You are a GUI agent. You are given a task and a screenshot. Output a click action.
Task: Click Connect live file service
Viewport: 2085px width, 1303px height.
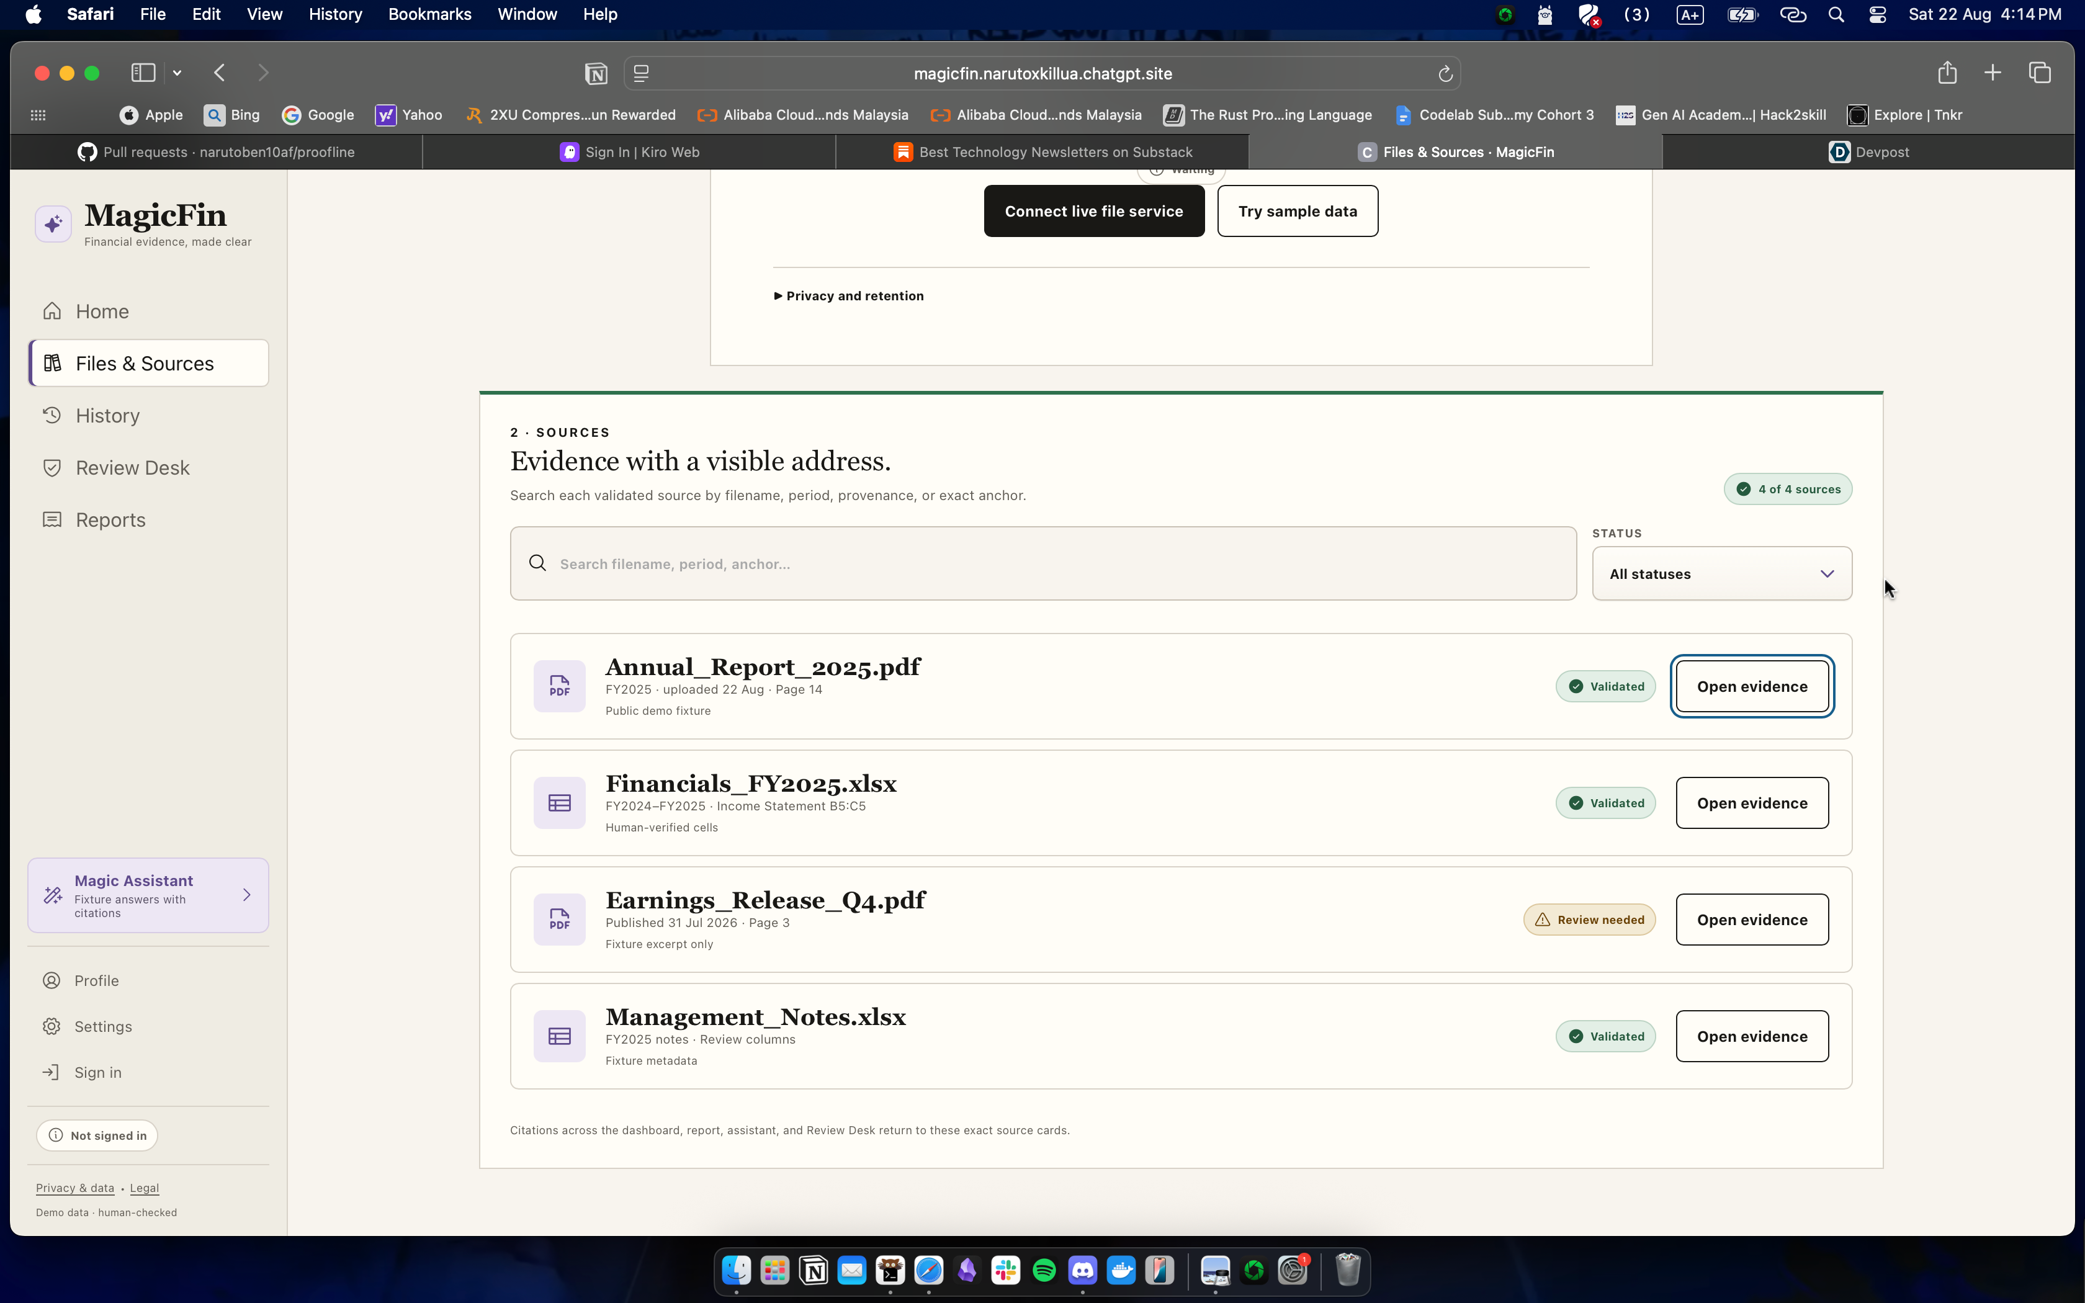coord(1094,211)
